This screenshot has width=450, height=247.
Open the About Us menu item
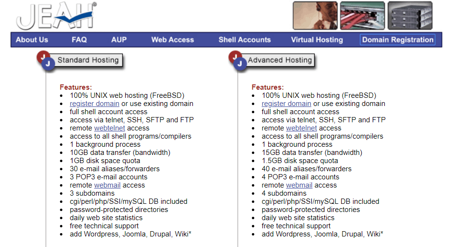(x=32, y=40)
